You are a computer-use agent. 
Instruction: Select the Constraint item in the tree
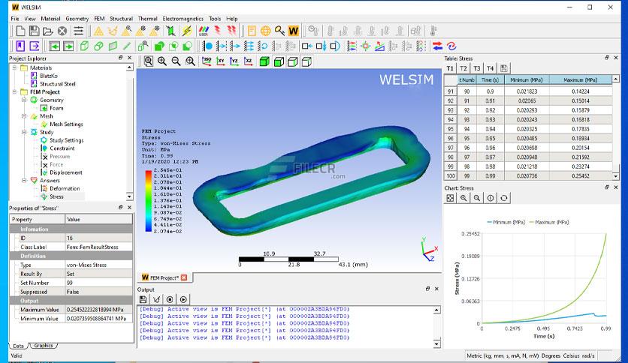coord(62,148)
